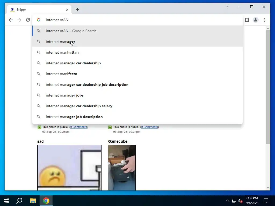Click green public icon for 09.25pm photo
This screenshot has width=275, height=206.
39,127
